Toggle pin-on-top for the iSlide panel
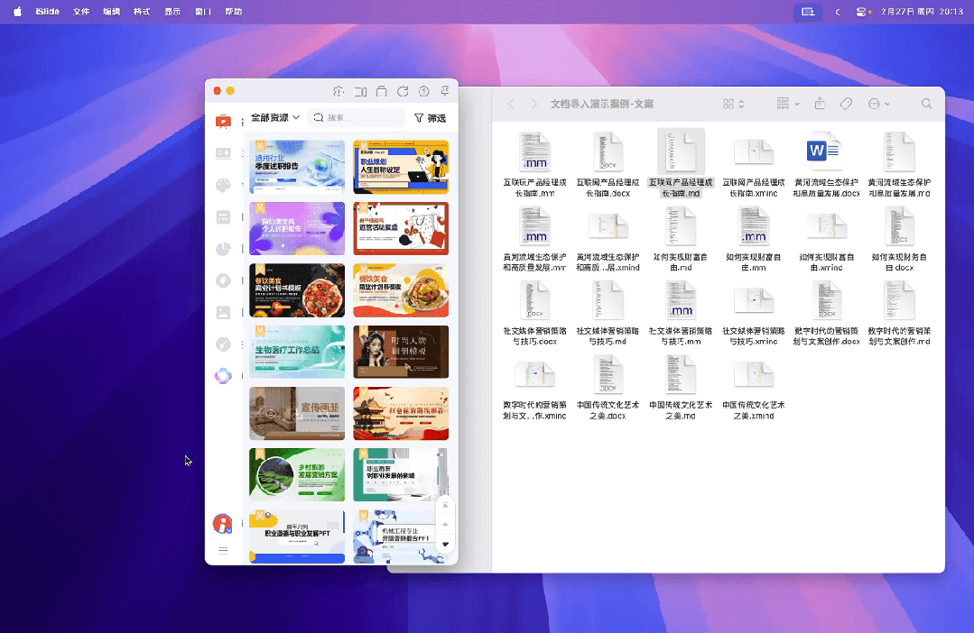Image resolution: width=974 pixels, height=633 pixels. coord(445,91)
